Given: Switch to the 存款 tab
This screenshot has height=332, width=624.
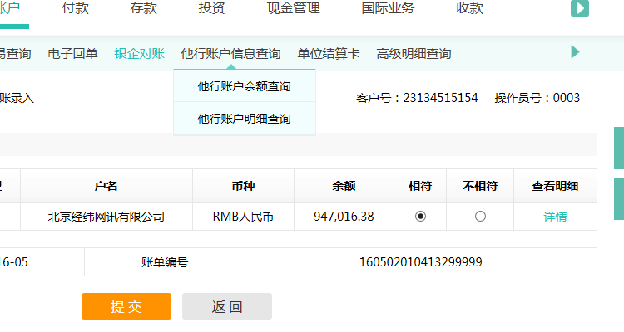Looking at the screenshot, I should (143, 8).
